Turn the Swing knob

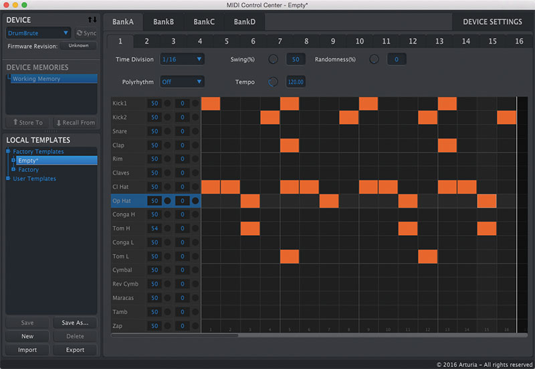tap(273, 60)
